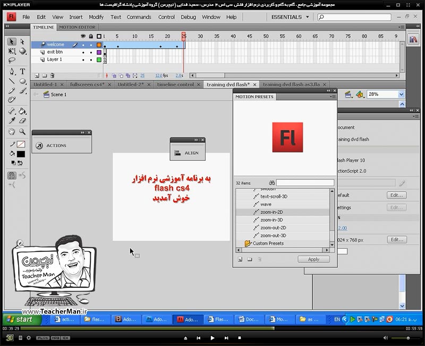
Task: Collapse the tools panel arrows
Action: (x=7, y=26)
